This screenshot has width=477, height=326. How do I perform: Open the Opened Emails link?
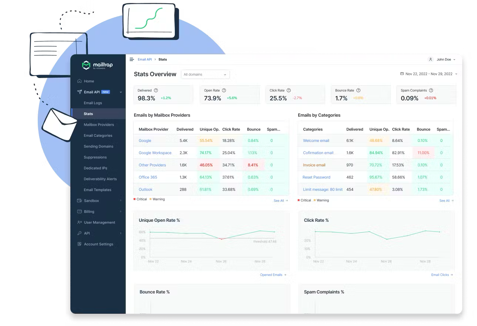(x=271, y=275)
